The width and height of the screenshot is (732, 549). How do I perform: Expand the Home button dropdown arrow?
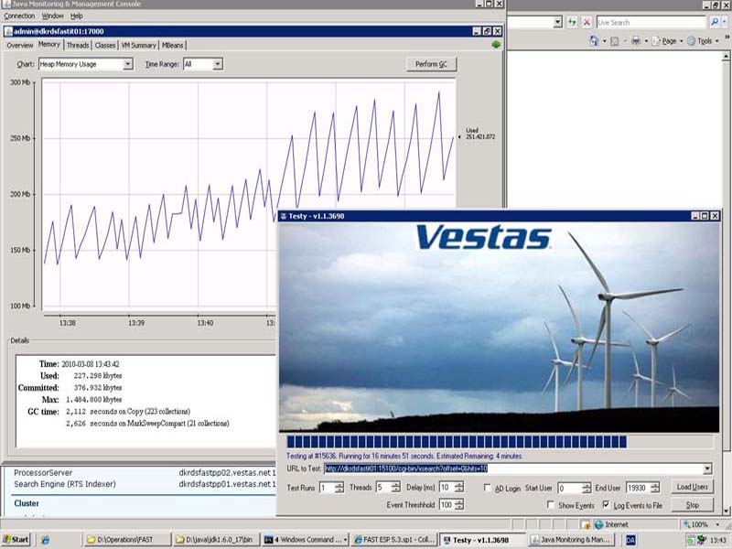604,41
